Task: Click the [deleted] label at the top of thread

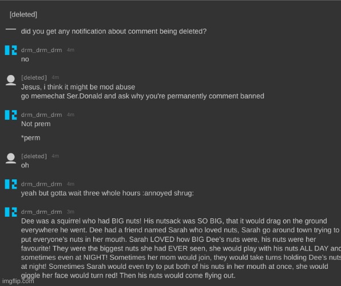Action: point(23,14)
